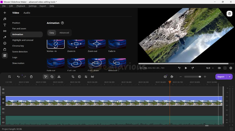Mute the linked audio track

tap(3, 109)
